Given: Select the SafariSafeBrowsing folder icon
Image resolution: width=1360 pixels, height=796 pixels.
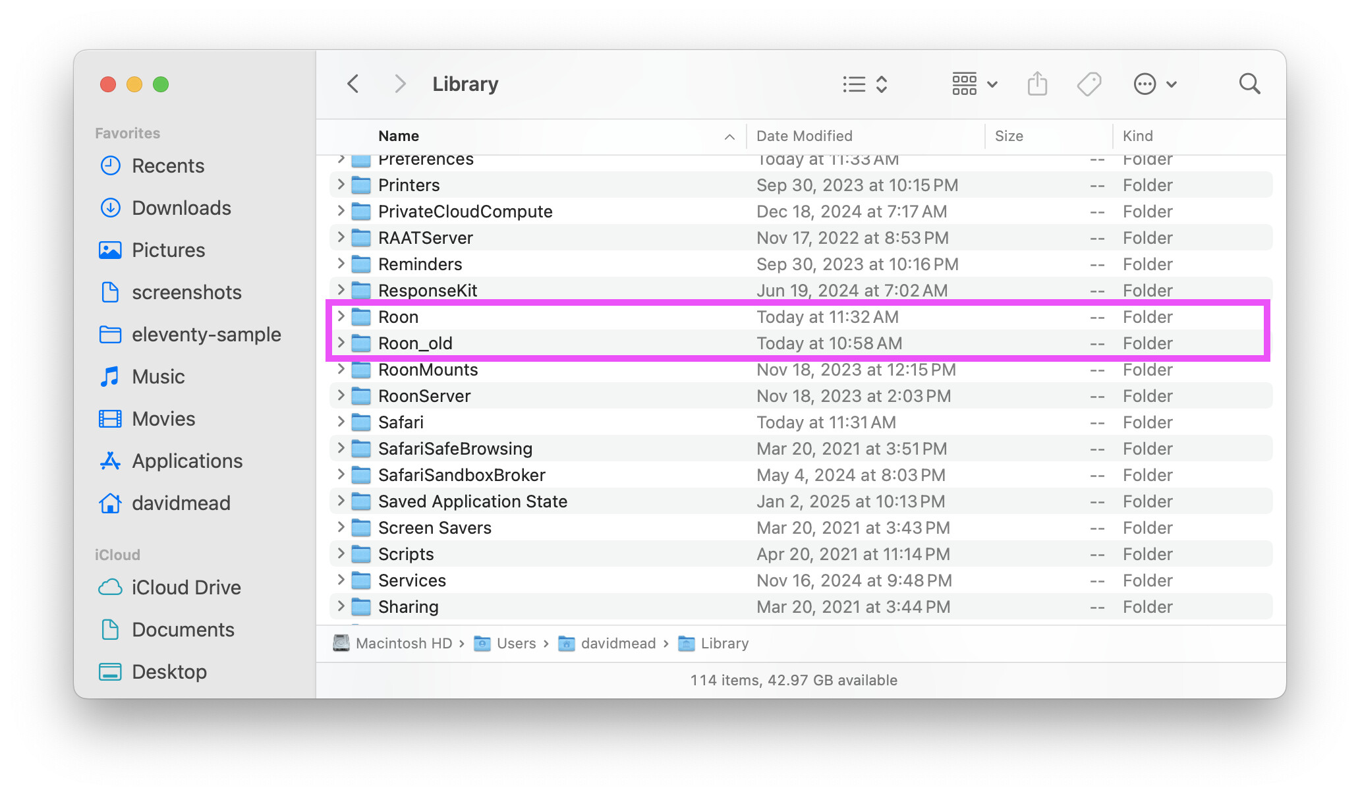Looking at the screenshot, I should pos(361,449).
